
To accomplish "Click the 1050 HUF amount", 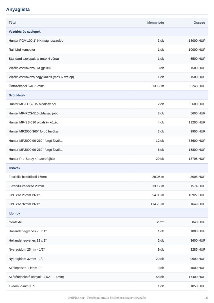I will pos(198,286).
